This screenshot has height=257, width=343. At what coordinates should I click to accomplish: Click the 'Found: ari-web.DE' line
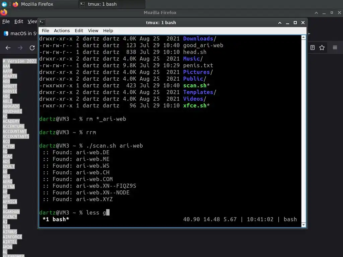(76, 153)
